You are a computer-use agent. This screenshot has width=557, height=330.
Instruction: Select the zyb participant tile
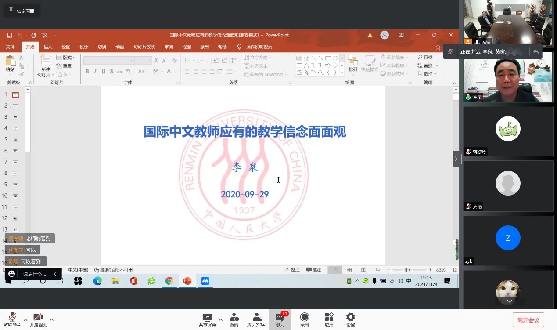[508, 240]
